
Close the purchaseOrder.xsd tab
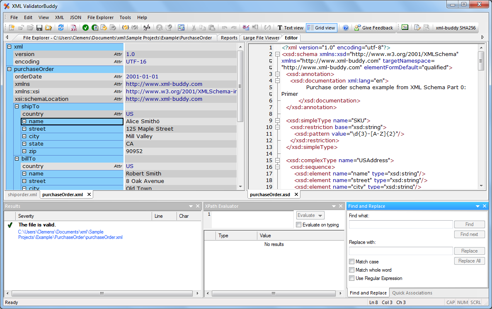coord(296,195)
